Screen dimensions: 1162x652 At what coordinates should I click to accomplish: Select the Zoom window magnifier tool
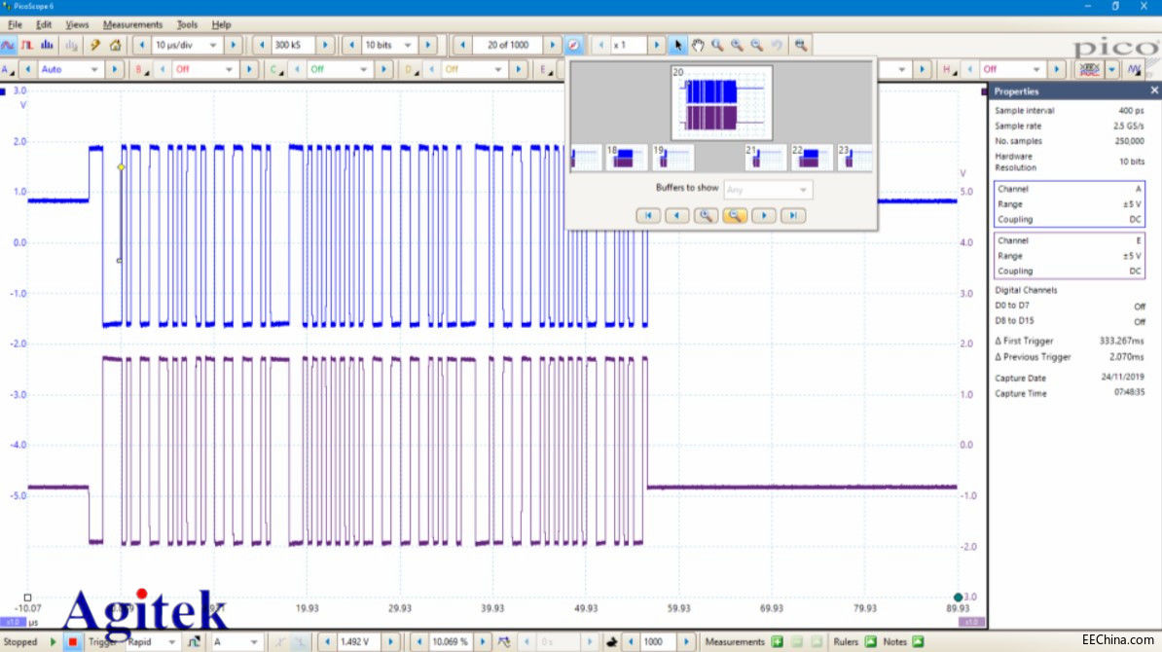tap(717, 45)
